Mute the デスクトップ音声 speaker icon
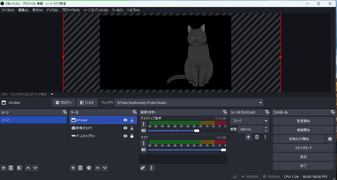 143,131
